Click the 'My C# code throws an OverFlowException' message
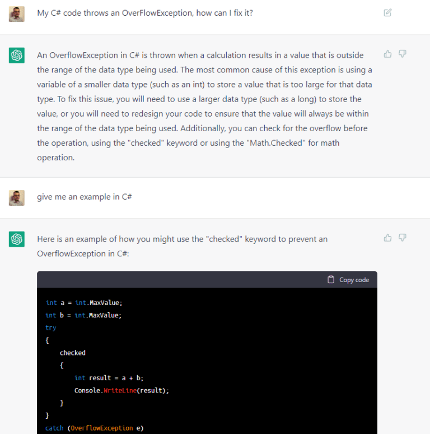The width and height of the screenshot is (430, 434). click(x=145, y=13)
